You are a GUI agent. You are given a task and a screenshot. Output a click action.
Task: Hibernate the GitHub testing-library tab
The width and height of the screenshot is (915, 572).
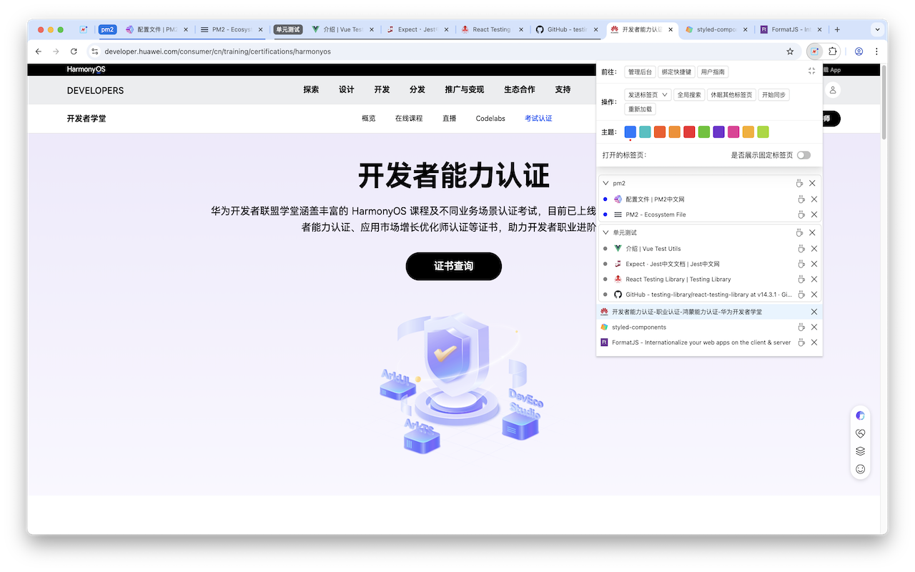[x=802, y=295]
